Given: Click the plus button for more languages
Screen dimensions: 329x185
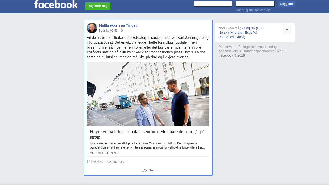Looking at the screenshot, I should pyautogui.click(x=287, y=30).
